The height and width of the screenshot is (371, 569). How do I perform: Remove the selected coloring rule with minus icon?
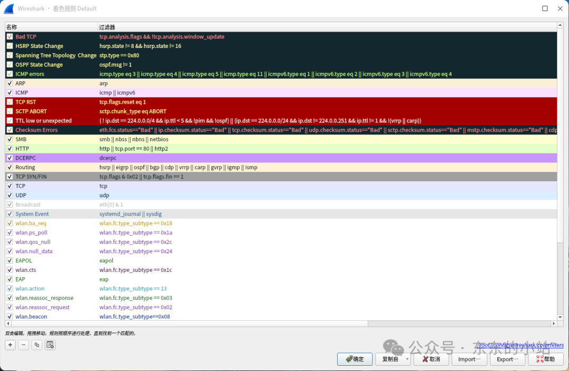[x=24, y=345]
